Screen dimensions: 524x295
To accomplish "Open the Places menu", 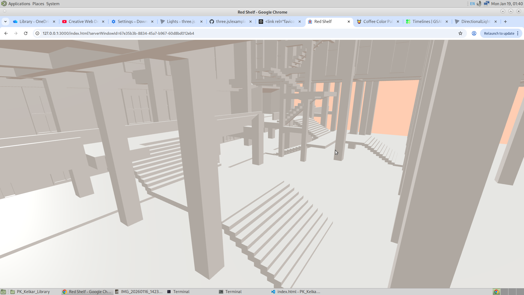I will (38, 4).
